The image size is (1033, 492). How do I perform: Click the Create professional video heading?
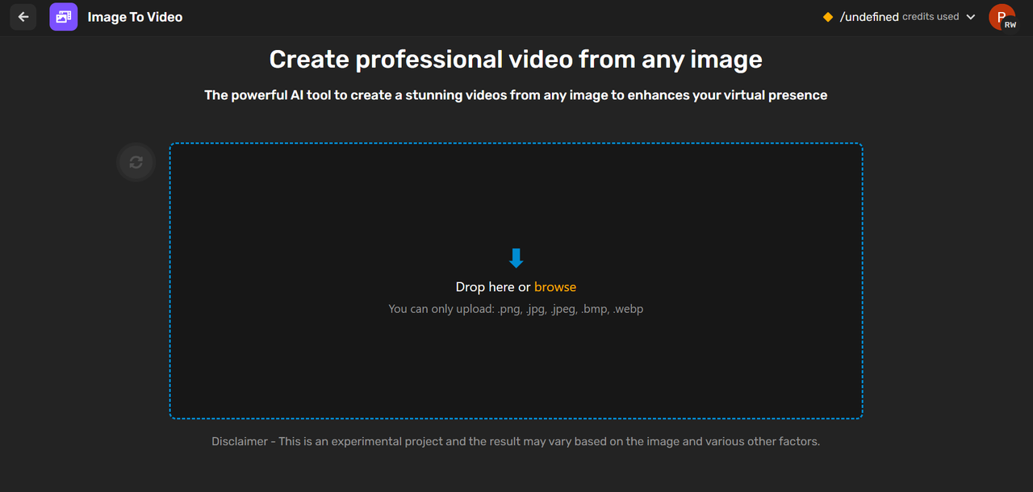pyautogui.click(x=516, y=60)
